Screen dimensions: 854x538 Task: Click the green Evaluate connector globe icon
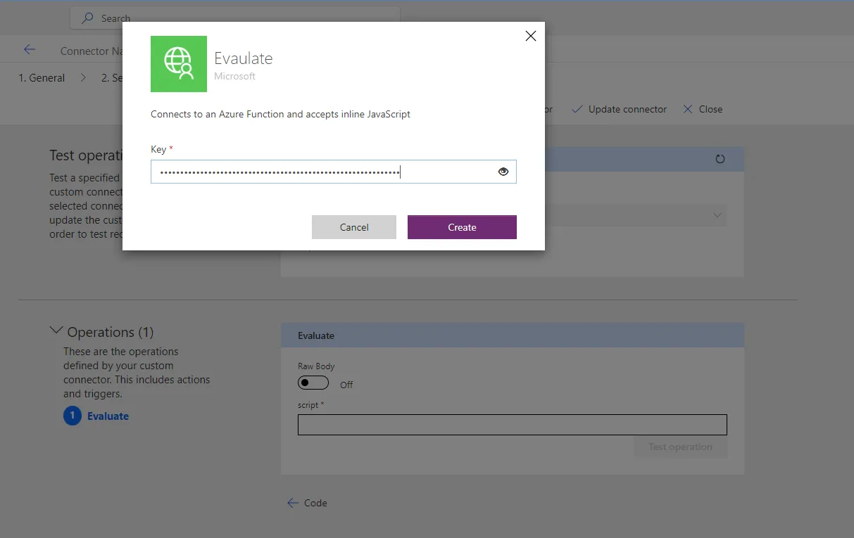[179, 64]
